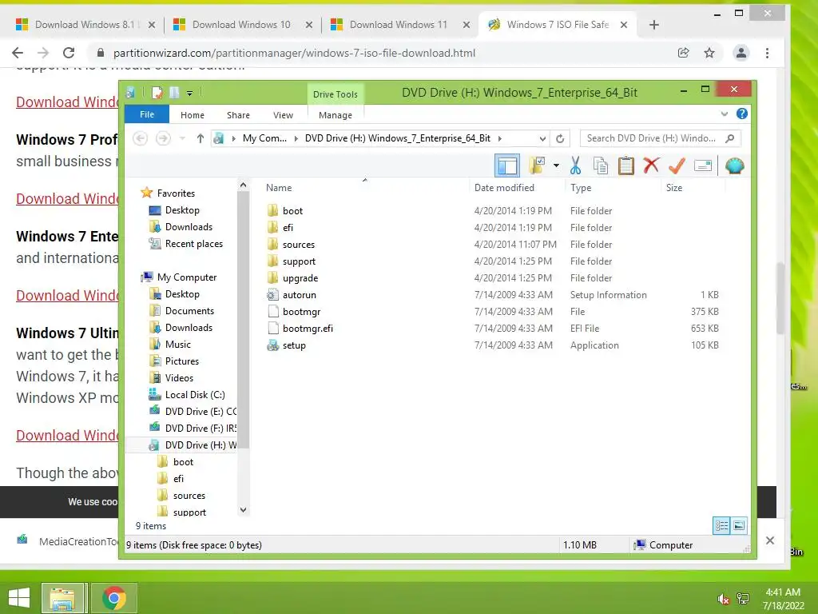Viewport: 818px width, 614px height.
Task: Click the chevron after Windows_7_Enterprise_64_Bit in address bar
Action: pyautogui.click(x=500, y=138)
